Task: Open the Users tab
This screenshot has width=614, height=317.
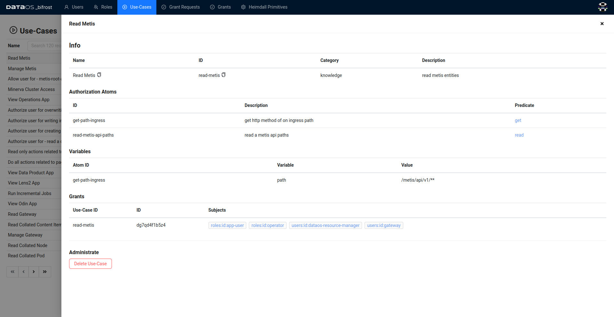Action: click(74, 7)
